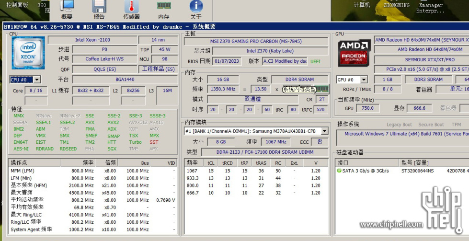Click the 1350.3 MHz memory frequency field
This screenshot has width=469, height=241.
(223, 89)
